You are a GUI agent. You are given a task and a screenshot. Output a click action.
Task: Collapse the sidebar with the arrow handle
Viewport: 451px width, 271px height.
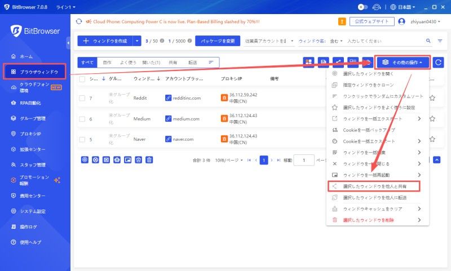[x=68, y=42]
